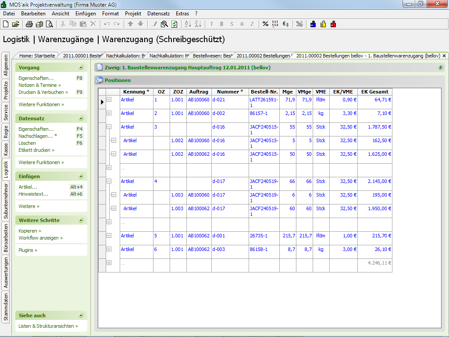Click the printer icon in toolbar
The height and width of the screenshot is (337, 449).
point(29,24)
